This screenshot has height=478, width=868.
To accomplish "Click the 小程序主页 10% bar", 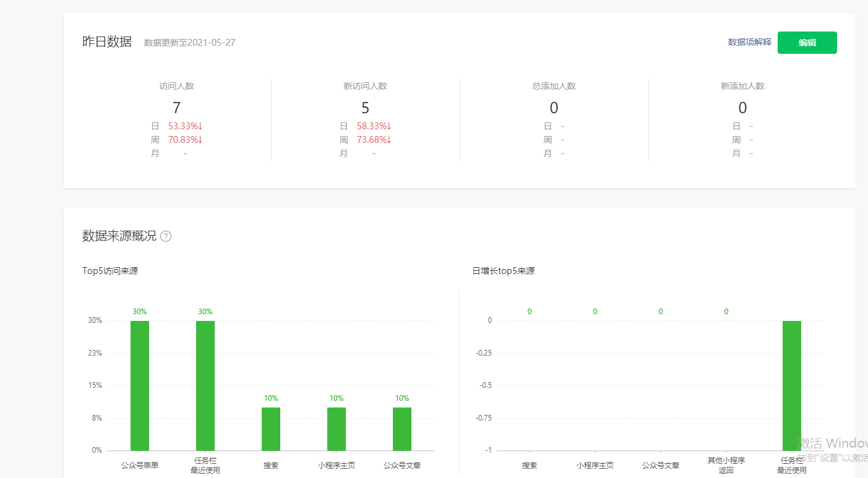I will click(x=337, y=429).
